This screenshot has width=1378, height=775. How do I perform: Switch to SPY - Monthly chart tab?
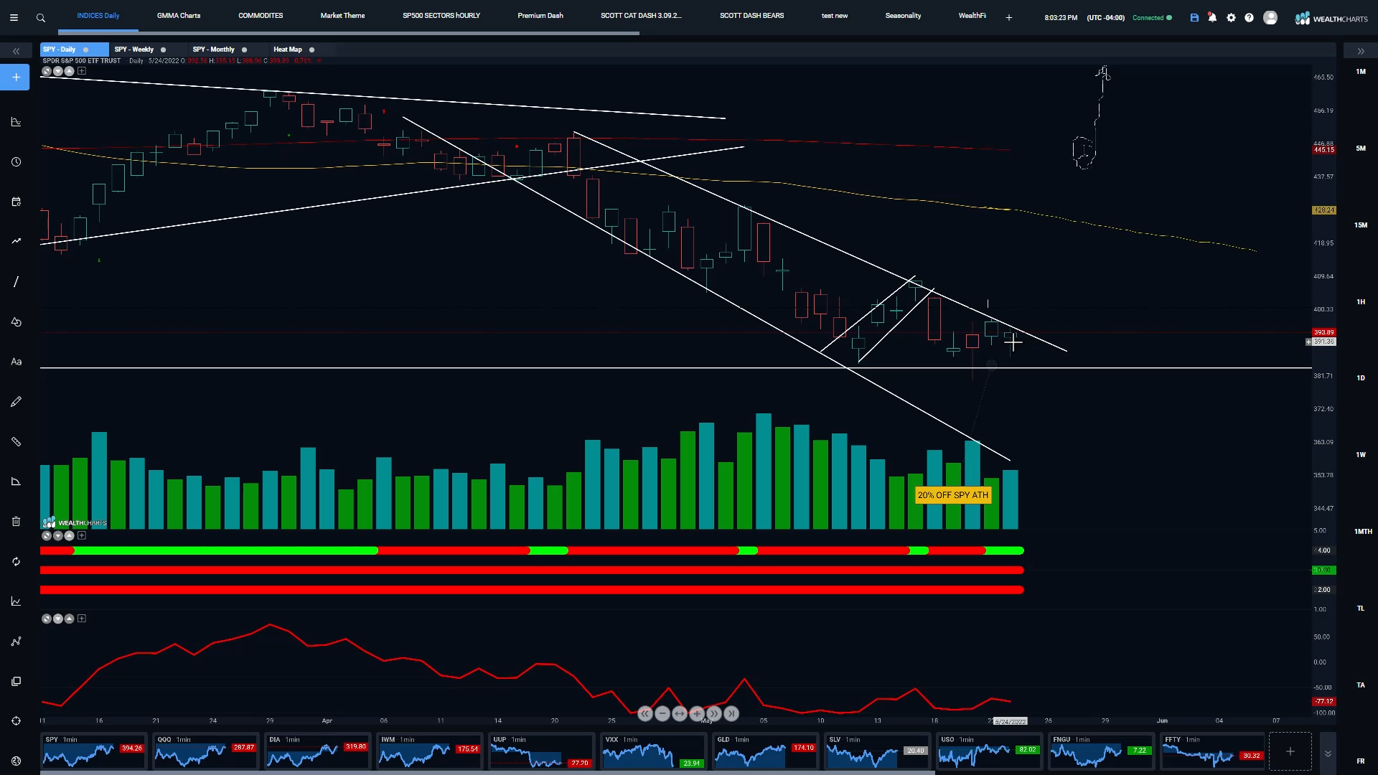coord(214,50)
